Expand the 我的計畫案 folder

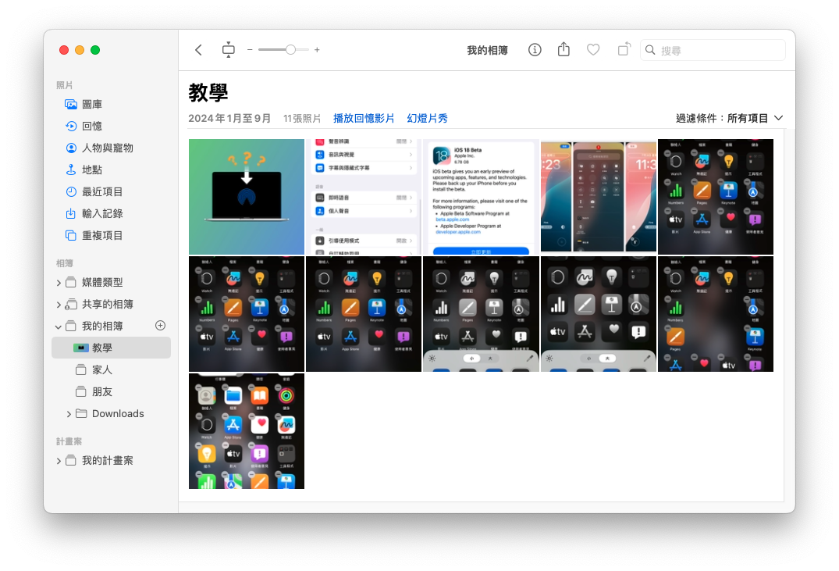tap(59, 461)
